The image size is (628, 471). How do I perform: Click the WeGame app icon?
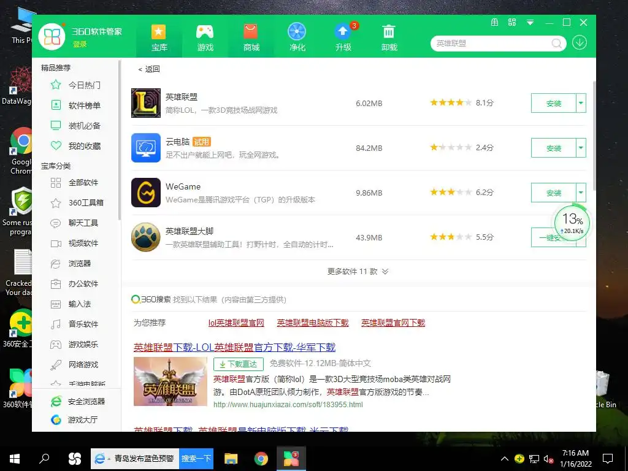pos(146,193)
